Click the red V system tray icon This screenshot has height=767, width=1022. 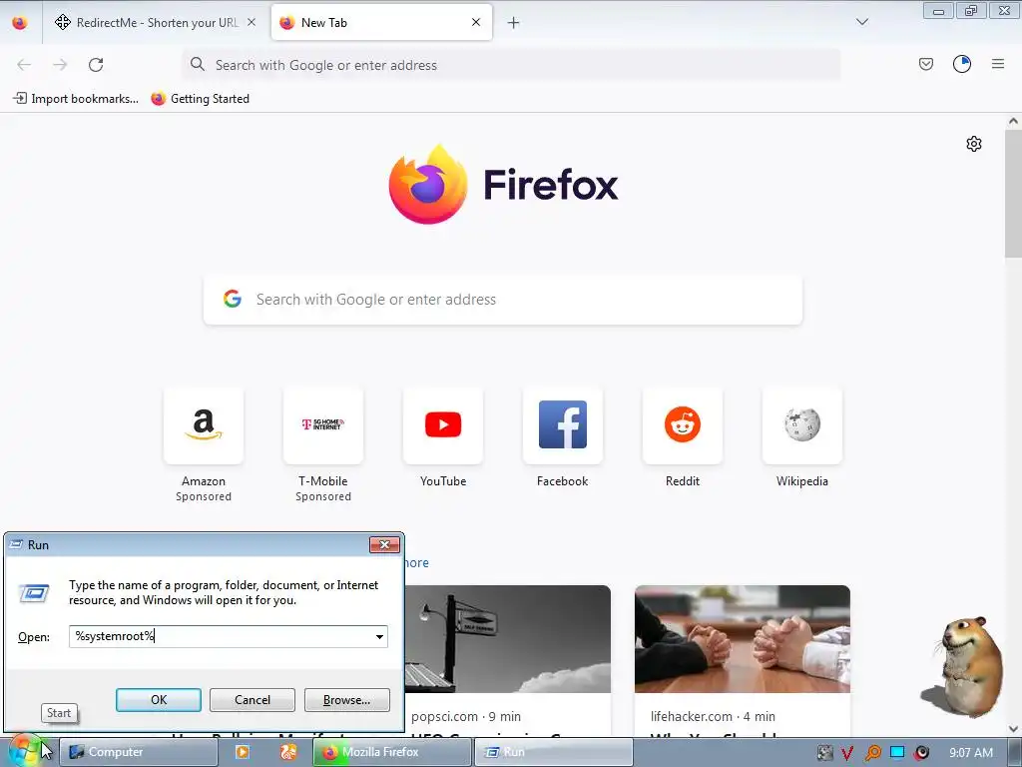(x=846, y=753)
